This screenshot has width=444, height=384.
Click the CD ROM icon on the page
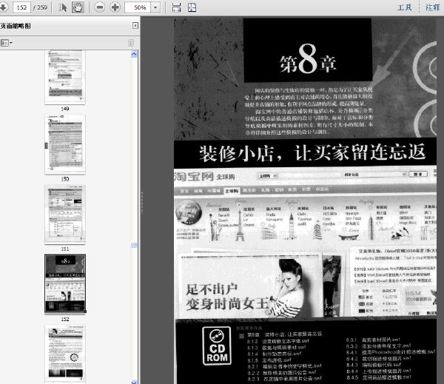217,346
